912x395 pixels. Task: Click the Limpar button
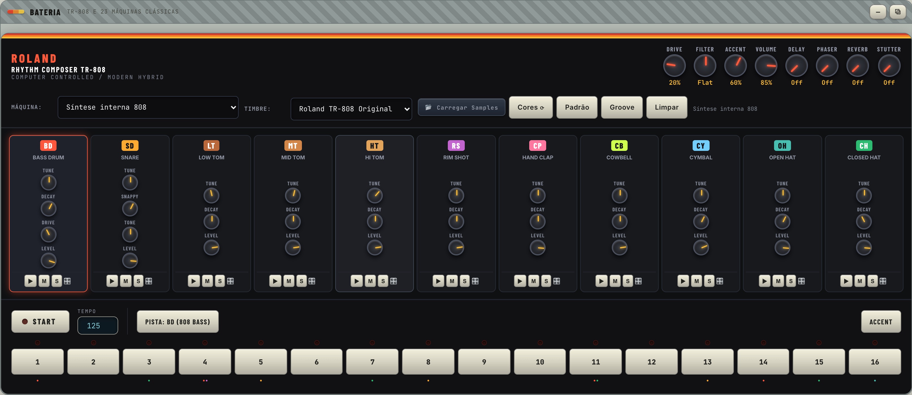[x=667, y=107]
